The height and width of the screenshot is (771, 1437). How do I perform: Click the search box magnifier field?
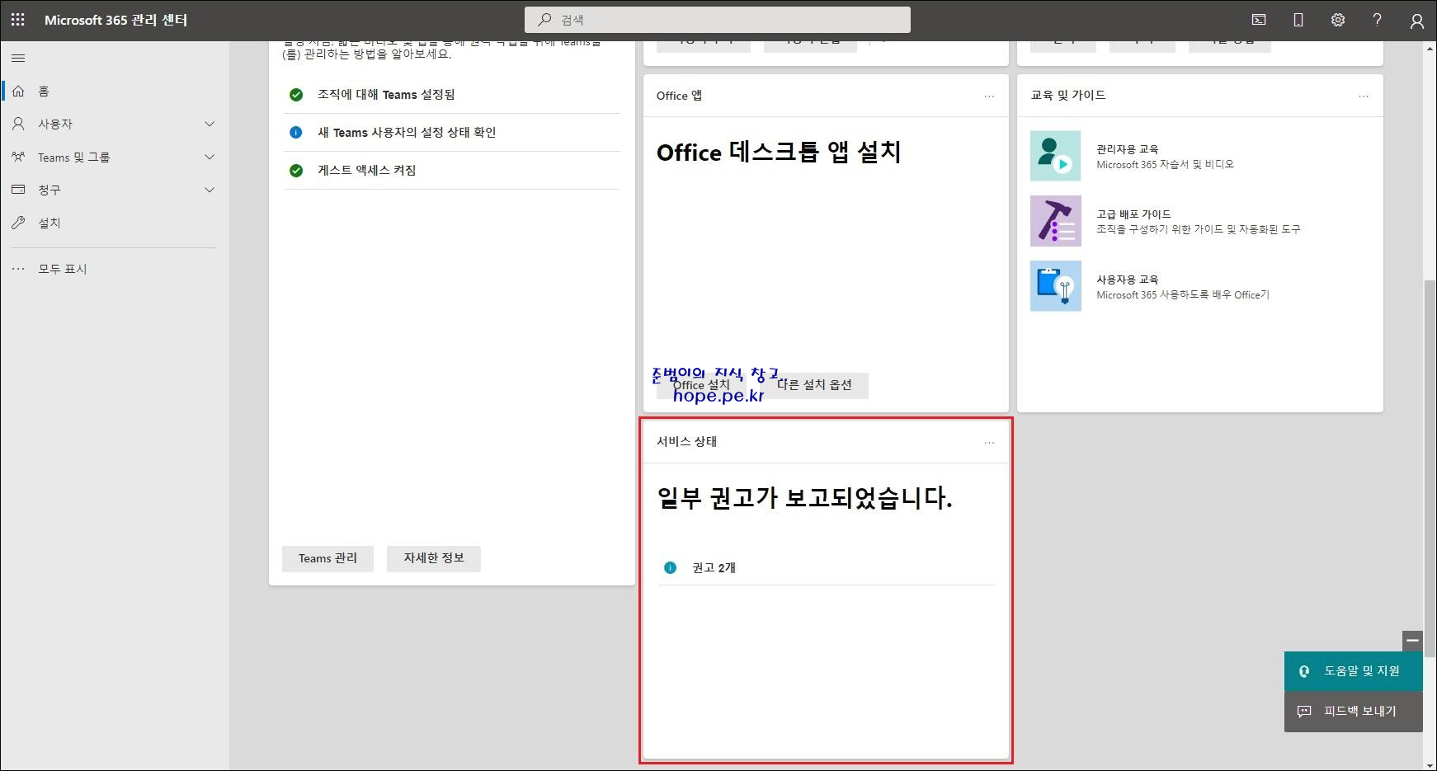(x=718, y=20)
